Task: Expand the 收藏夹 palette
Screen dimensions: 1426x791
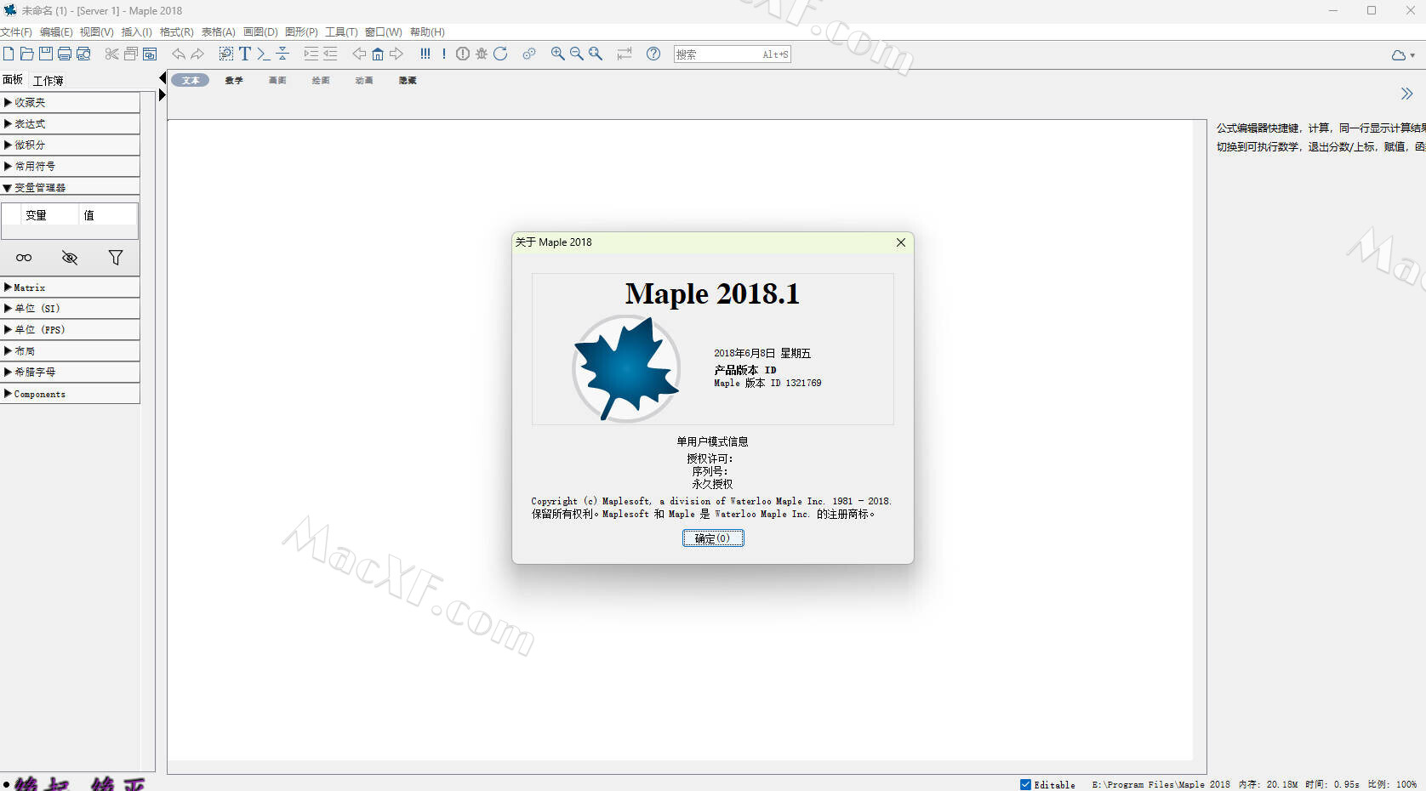Action: pyautogui.click(x=30, y=103)
